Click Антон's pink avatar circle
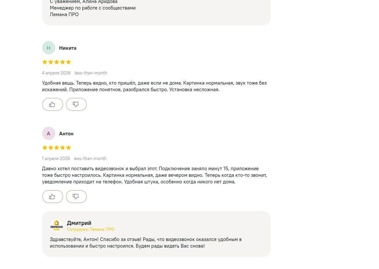The height and width of the screenshot is (269, 379). [49, 133]
